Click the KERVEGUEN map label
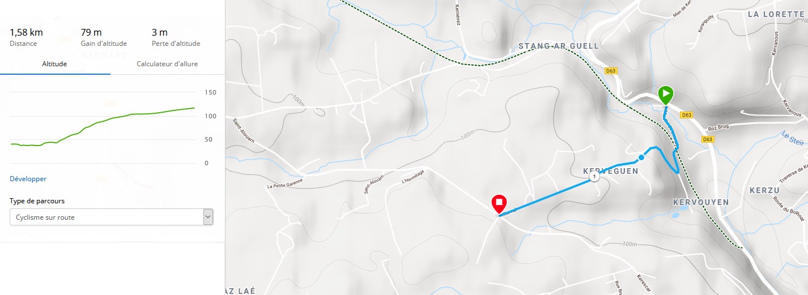 (611, 171)
